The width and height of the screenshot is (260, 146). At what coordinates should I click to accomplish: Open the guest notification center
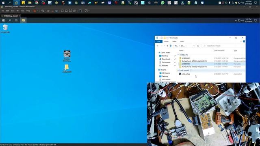click(x=256, y=20)
